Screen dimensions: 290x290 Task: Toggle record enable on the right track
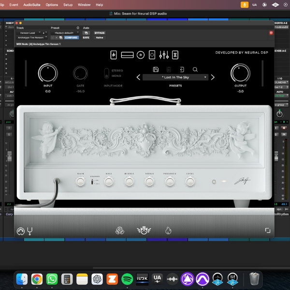tap(284, 128)
